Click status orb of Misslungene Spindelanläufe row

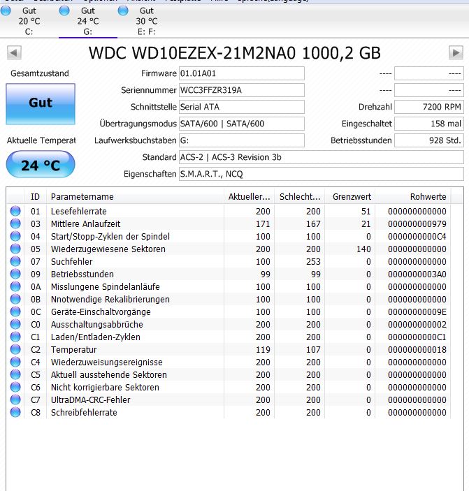point(15,286)
